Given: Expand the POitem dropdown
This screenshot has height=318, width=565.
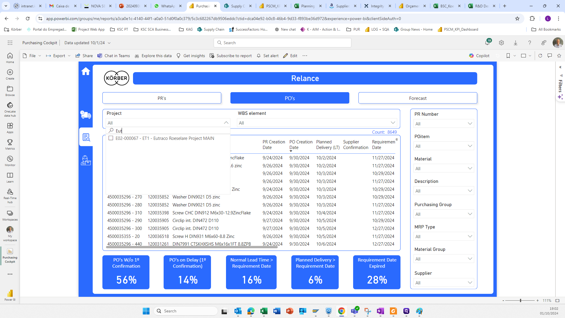Looking at the screenshot, I should (470, 146).
